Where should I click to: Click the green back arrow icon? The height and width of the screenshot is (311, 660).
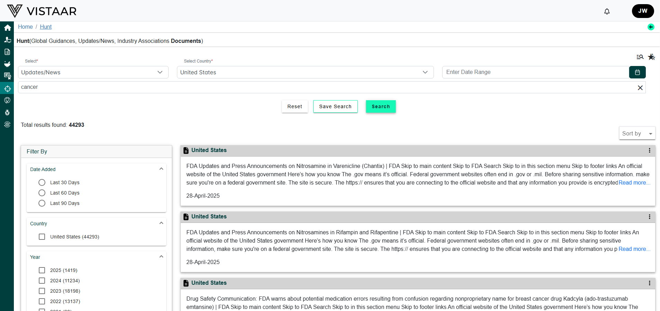click(651, 27)
